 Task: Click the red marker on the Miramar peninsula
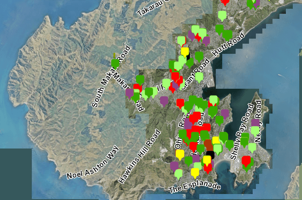(246, 161)
